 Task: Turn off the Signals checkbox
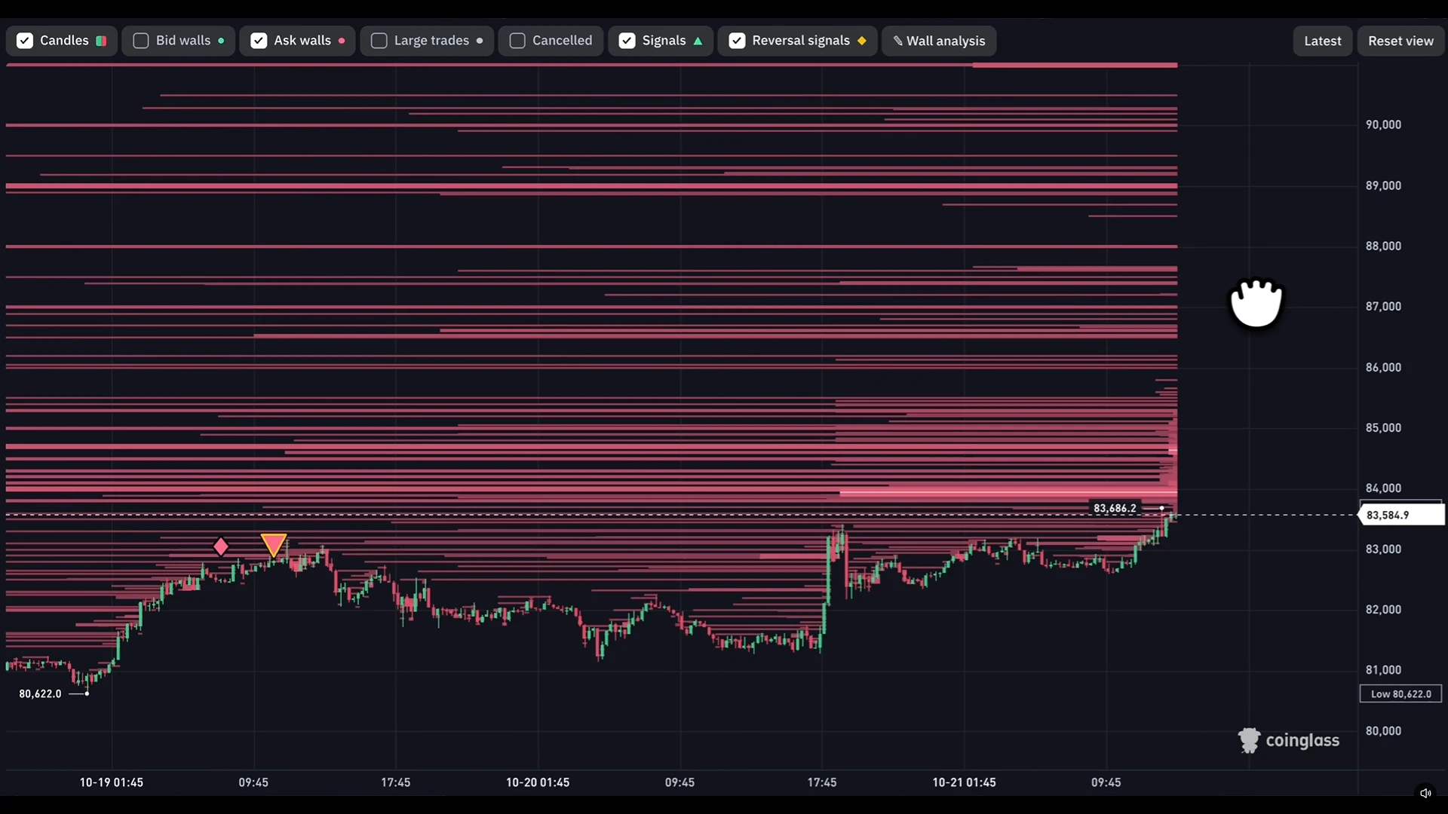point(627,41)
